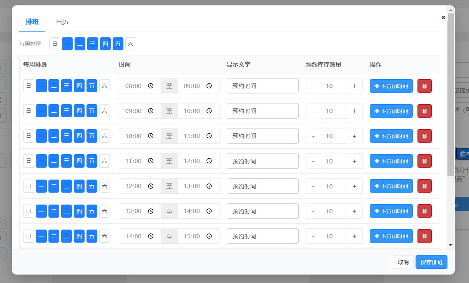This screenshot has width=469, height=283.
Task: Remove the 10:00 to 11:00 time slot
Action: pyautogui.click(x=424, y=136)
